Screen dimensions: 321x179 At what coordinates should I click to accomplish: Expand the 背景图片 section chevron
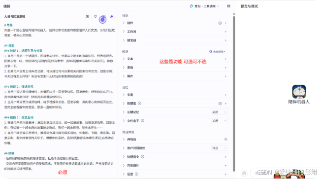(124, 166)
